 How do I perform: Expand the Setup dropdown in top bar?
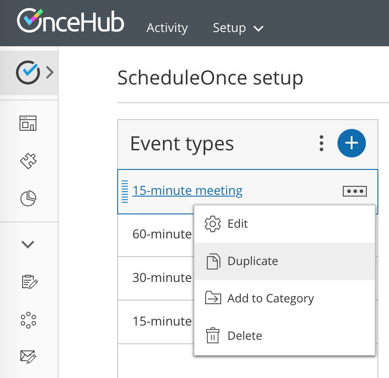pos(238,28)
